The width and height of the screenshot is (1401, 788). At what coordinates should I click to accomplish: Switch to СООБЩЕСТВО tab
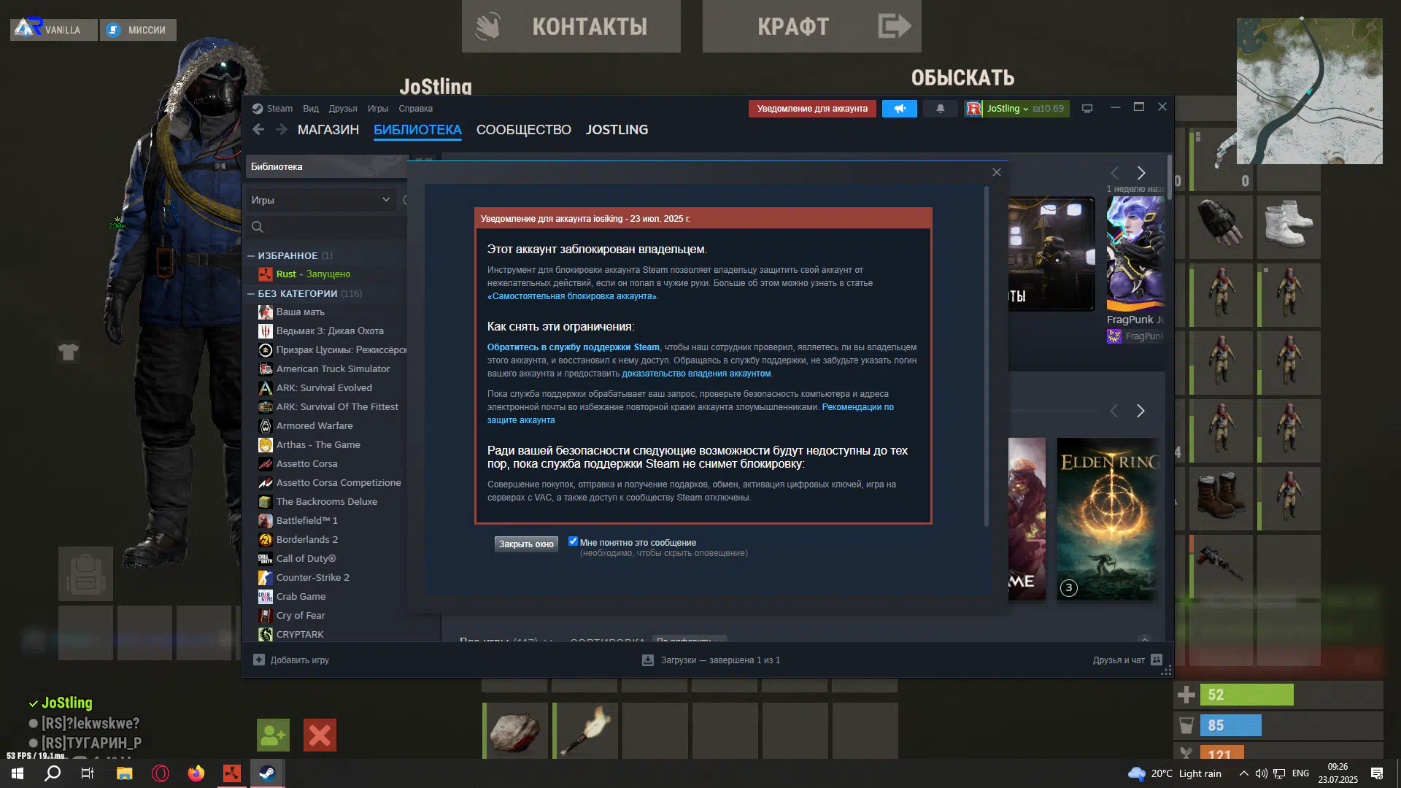tap(524, 130)
